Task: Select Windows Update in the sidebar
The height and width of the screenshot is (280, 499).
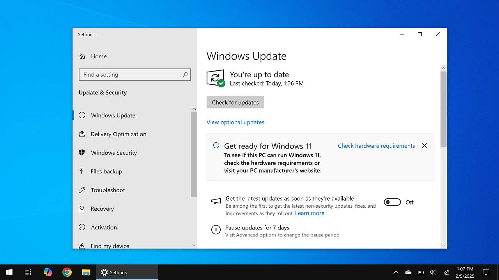Action: [113, 115]
